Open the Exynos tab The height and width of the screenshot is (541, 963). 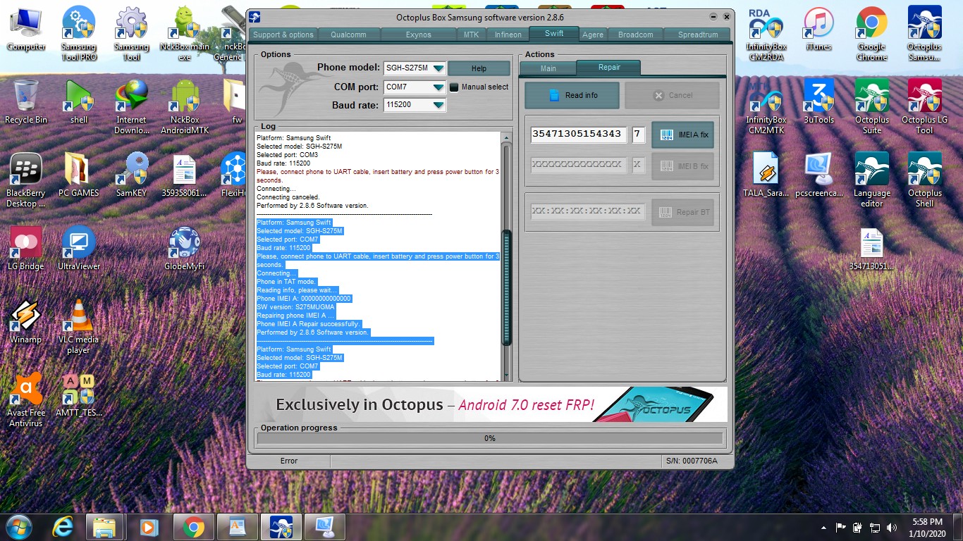point(419,35)
